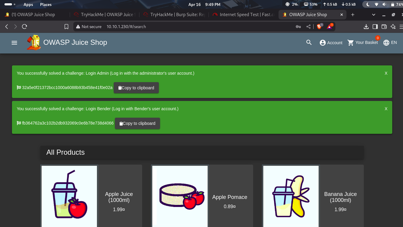This screenshot has height=227, width=403.
Task: Open the browser downloads icon
Action: [366, 27]
